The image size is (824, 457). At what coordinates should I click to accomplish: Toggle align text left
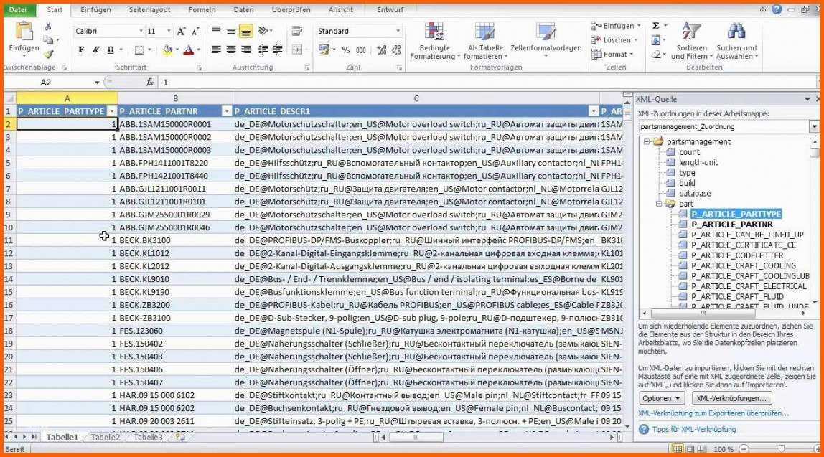point(216,50)
